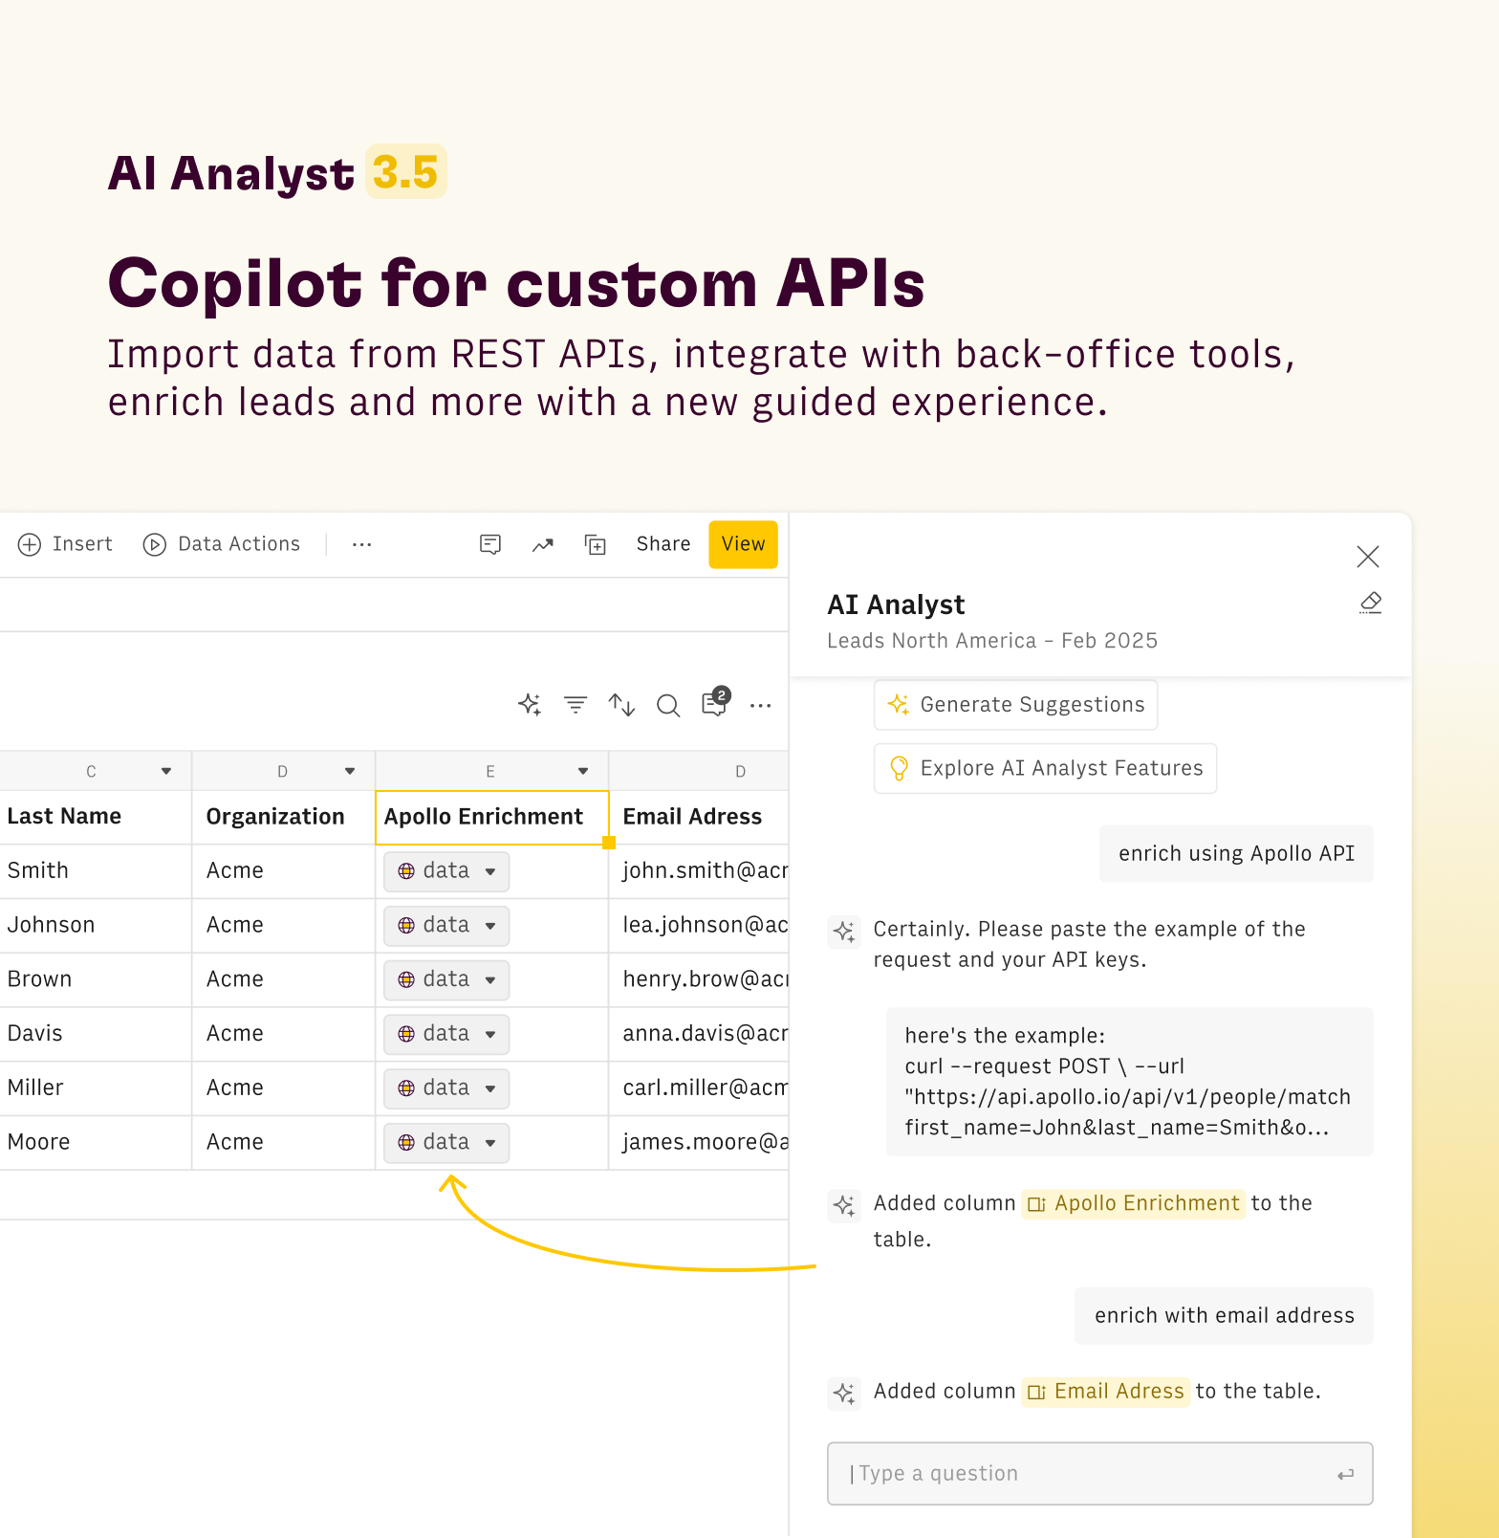Select the Apollo Enrichment header cell

(x=492, y=818)
